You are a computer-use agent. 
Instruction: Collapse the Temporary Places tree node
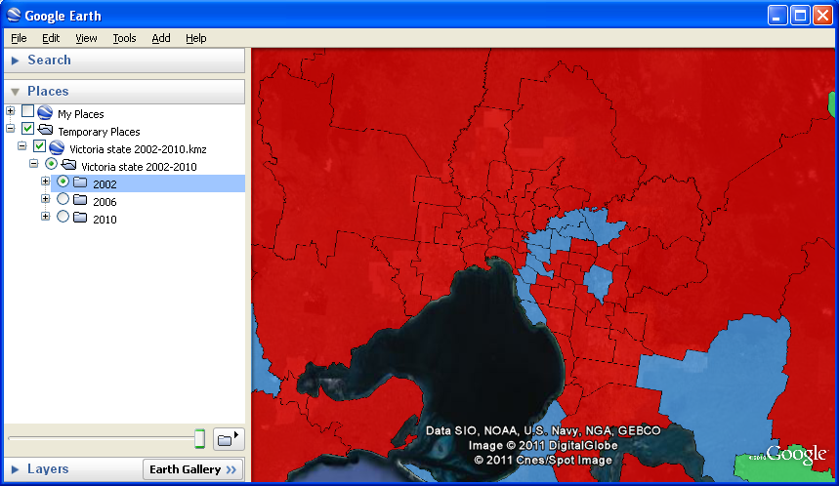click(x=10, y=128)
